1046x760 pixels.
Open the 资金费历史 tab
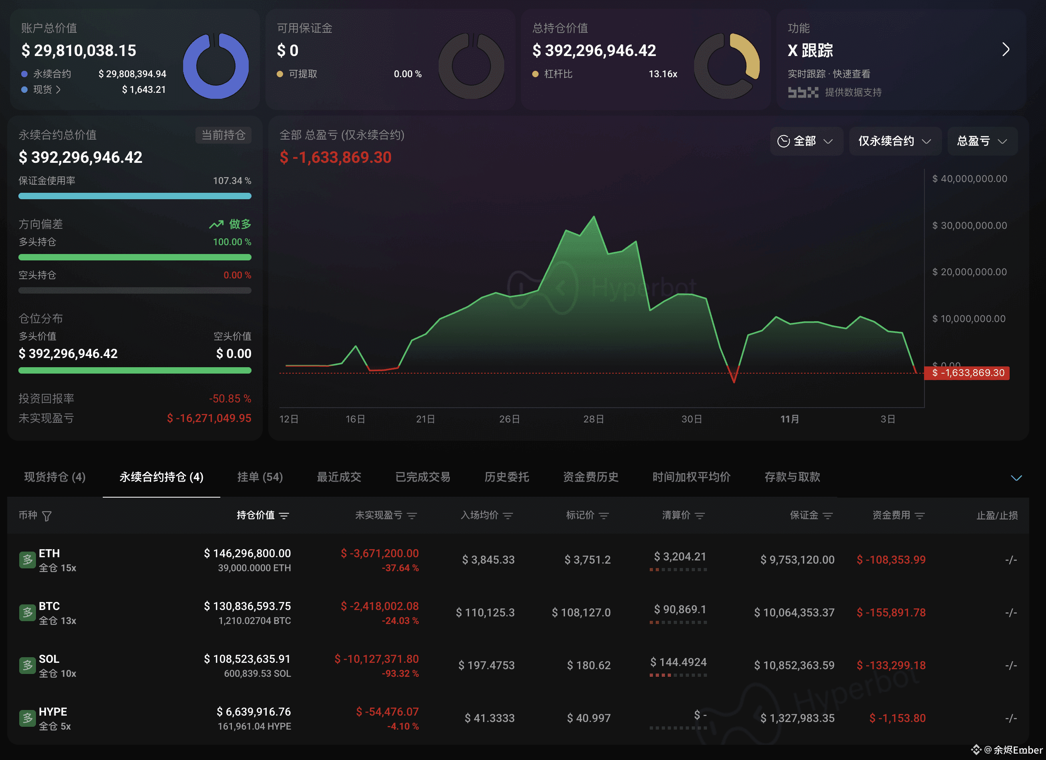click(590, 477)
